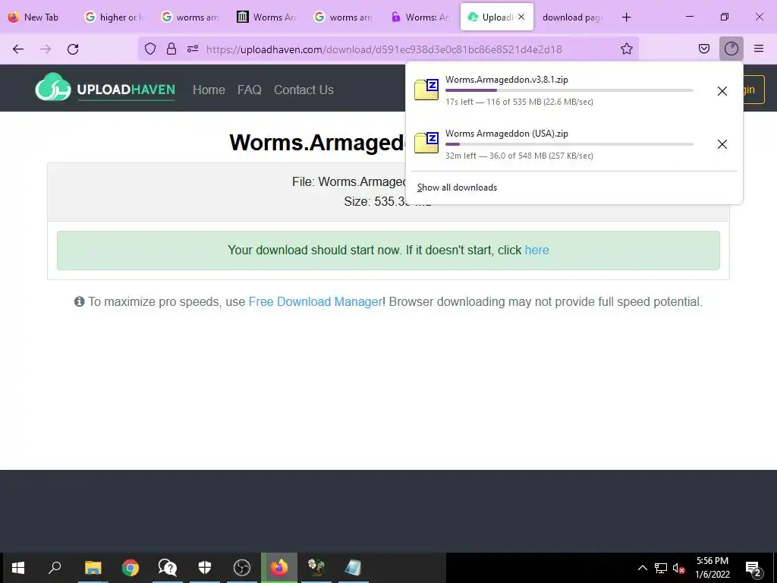Open the Contact Us nav link

pos(304,90)
